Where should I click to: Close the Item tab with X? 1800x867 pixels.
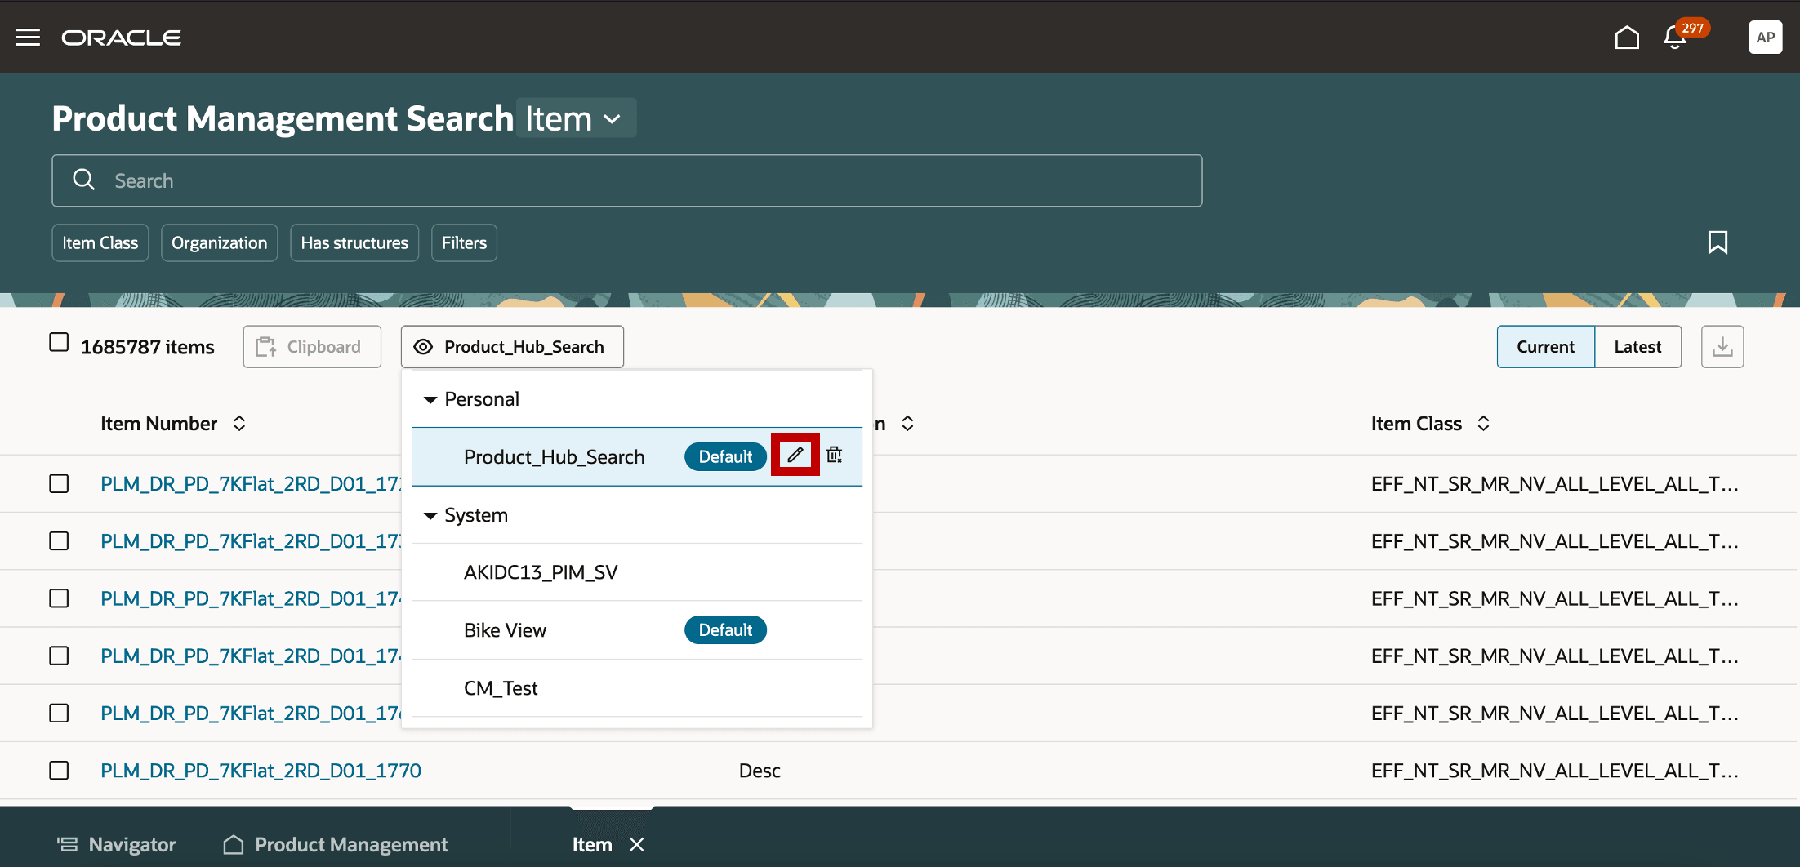[x=637, y=844]
